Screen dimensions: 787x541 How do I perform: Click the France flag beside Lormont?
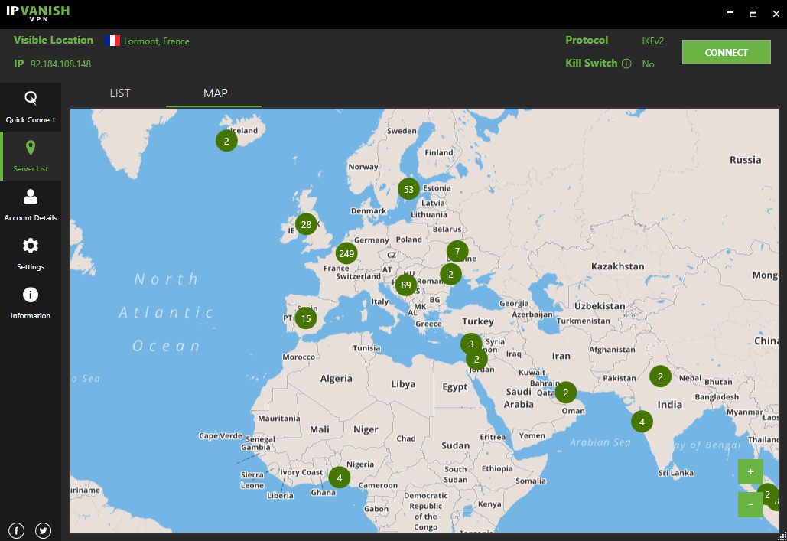pyautogui.click(x=112, y=41)
